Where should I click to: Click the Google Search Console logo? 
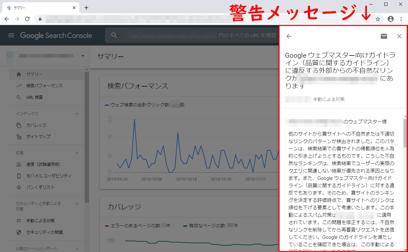pyautogui.click(x=56, y=36)
